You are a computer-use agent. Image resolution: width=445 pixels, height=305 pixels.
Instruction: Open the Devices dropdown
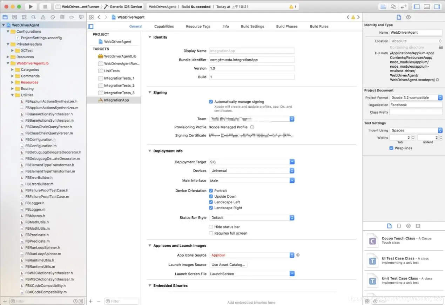tap(252, 171)
